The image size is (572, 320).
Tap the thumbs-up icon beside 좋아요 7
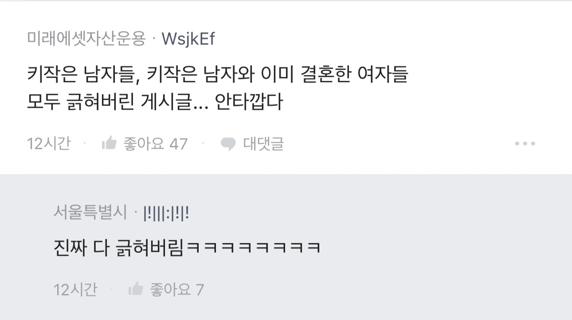[136, 288]
